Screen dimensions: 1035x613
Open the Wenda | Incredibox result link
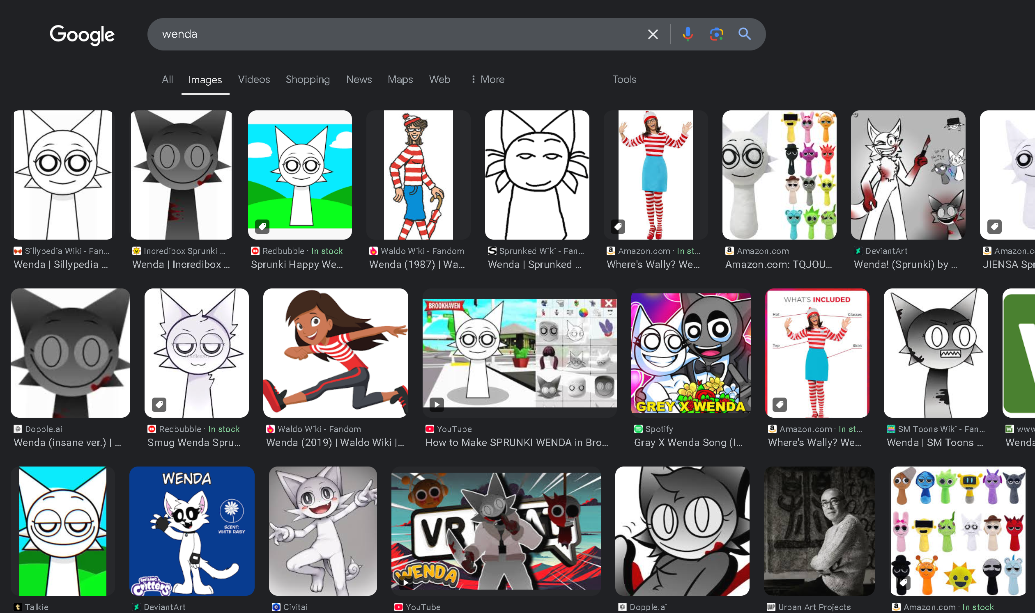pos(181,264)
